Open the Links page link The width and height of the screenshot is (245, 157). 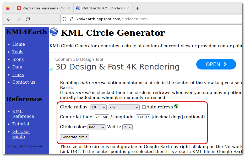[x=18, y=74]
